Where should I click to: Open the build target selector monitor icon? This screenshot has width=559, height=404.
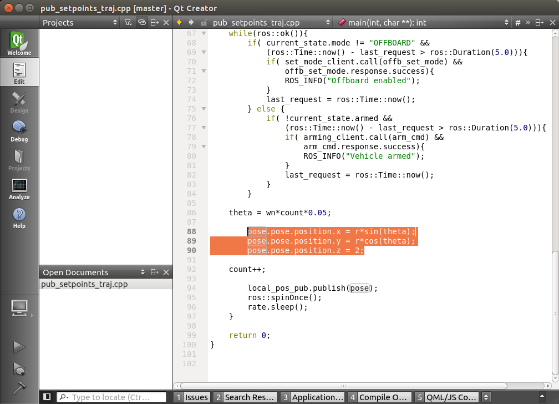coord(19,307)
